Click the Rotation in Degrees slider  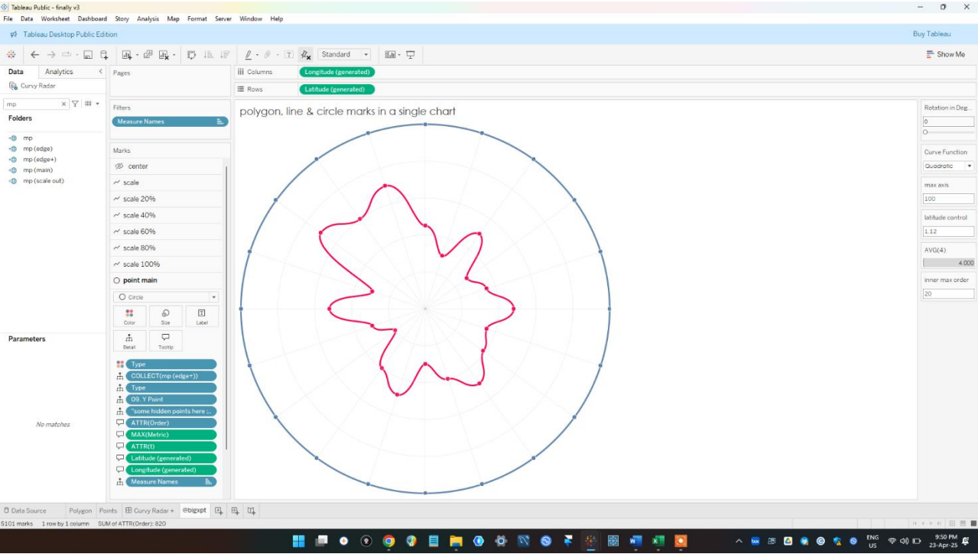tap(949, 132)
